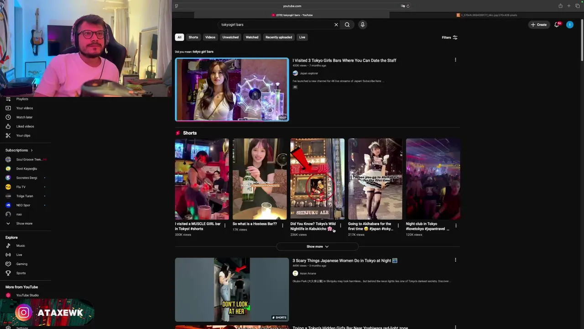
Task: Click the Sports trophy icon
Action: point(8,273)
